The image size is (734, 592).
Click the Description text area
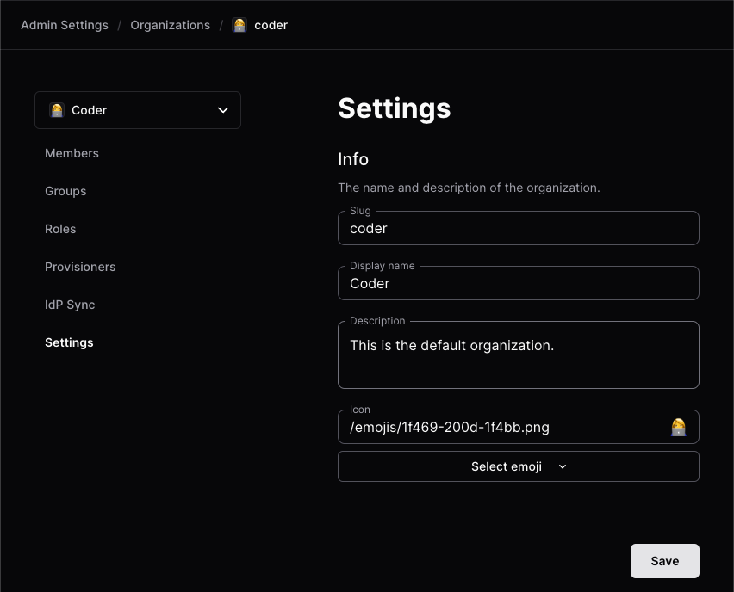(519, 355)
